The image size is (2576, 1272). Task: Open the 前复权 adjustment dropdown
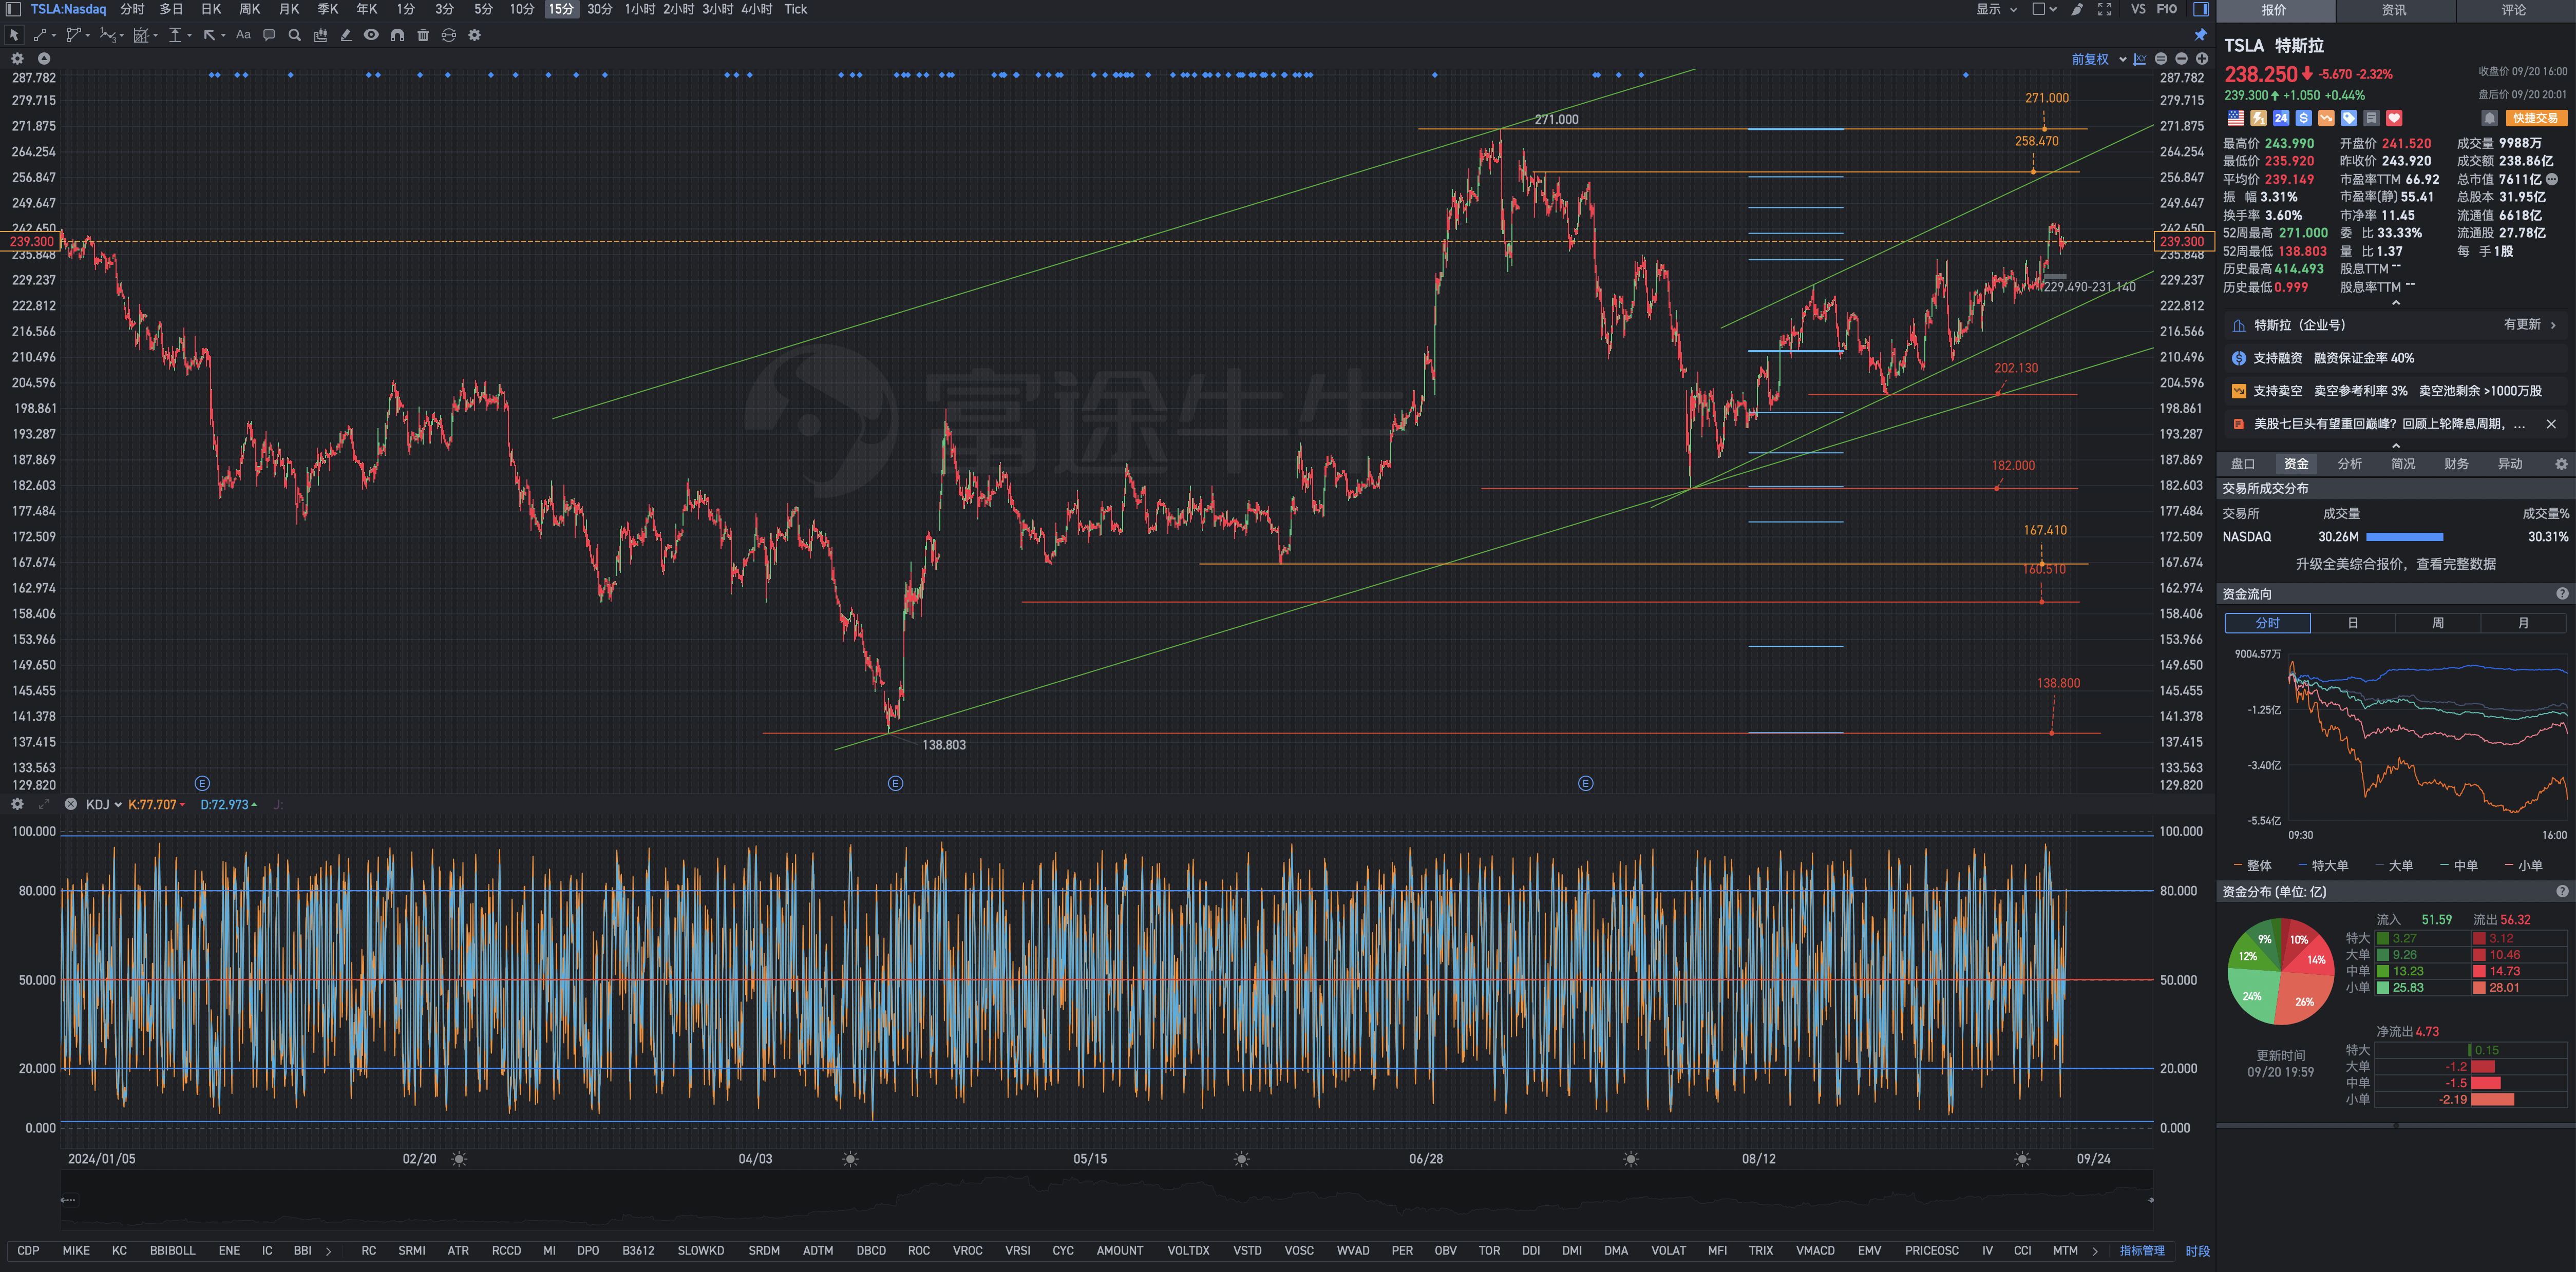click(2098, 59)
